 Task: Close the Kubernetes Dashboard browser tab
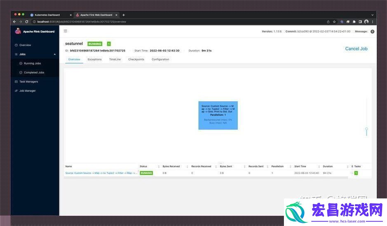tap(70, 15)
